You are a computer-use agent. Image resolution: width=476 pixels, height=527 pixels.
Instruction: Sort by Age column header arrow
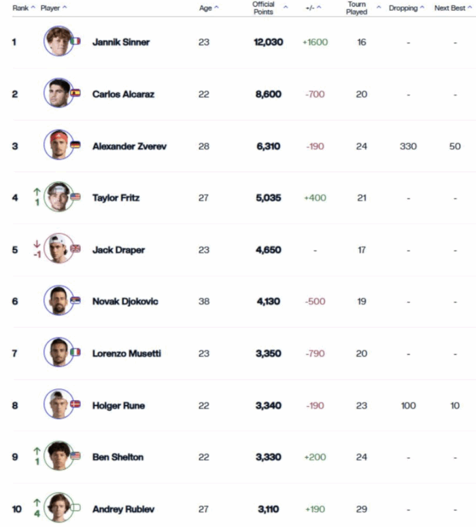[216, 7]
